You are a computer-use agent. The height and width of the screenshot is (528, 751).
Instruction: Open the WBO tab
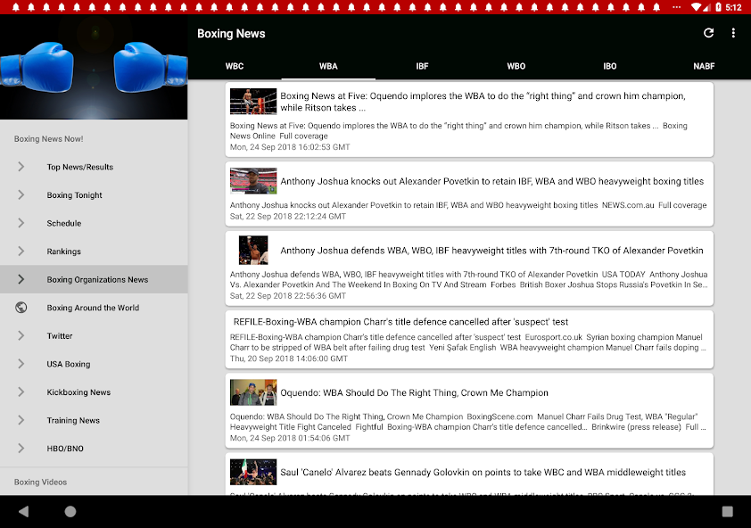pos(516,66)
